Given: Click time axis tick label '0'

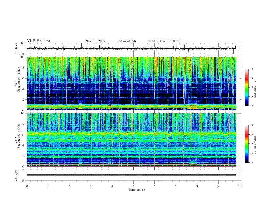Looking at the screenshot, I should point(27,186).
